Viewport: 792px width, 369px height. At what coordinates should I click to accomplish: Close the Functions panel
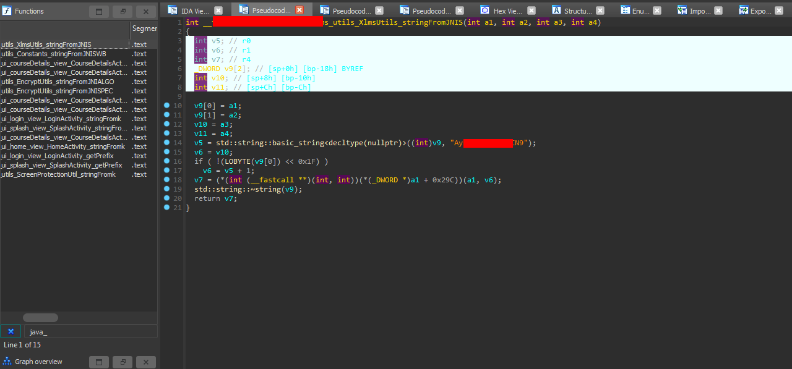point(146,12)
